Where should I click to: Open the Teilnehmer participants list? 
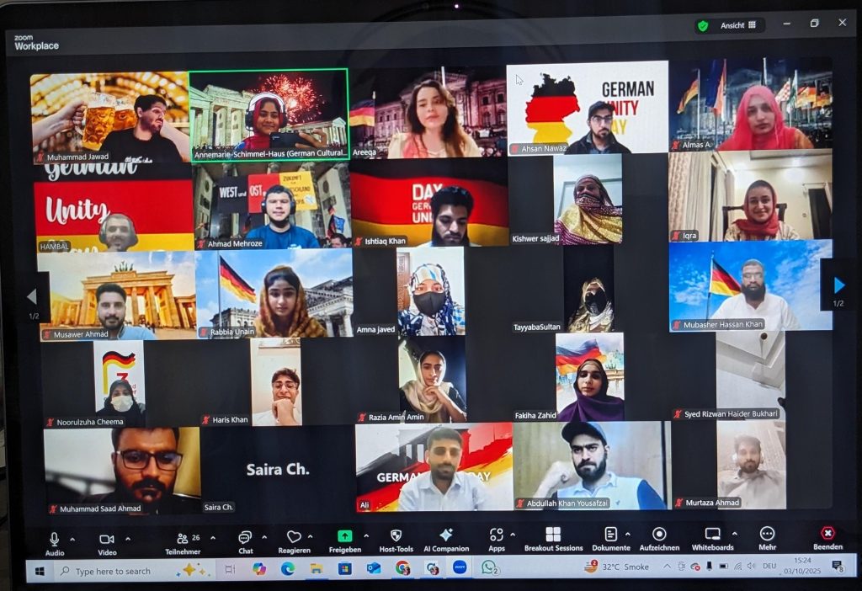pyautogui.click(x=182, y=539)
